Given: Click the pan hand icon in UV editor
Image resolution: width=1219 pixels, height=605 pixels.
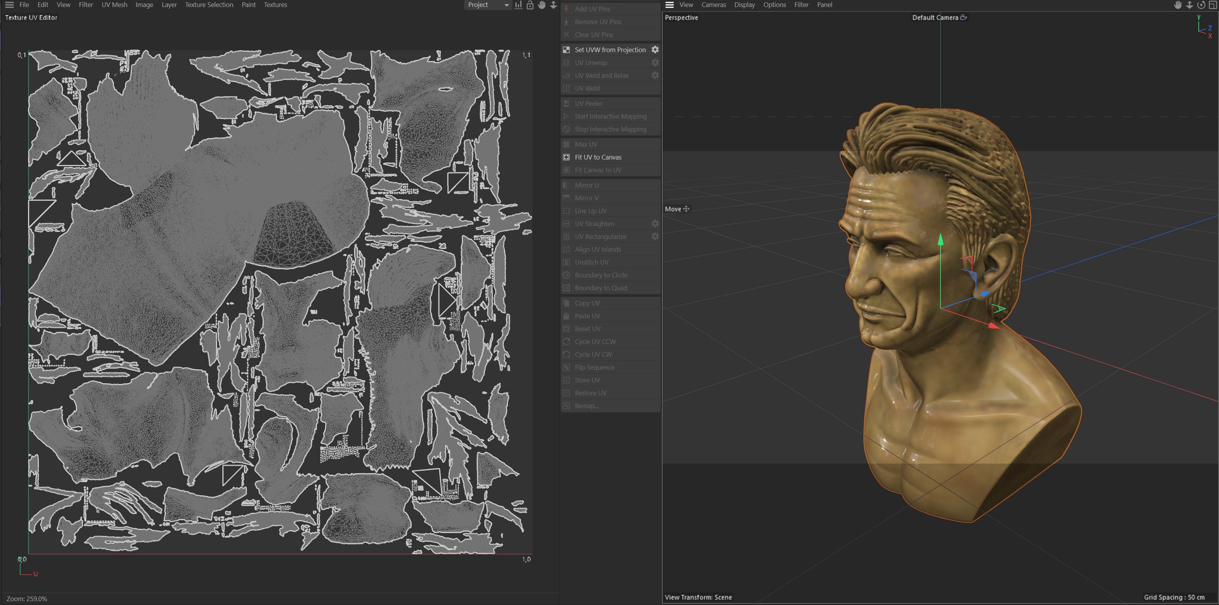Looking at the screenshot, I should [541, 5].
